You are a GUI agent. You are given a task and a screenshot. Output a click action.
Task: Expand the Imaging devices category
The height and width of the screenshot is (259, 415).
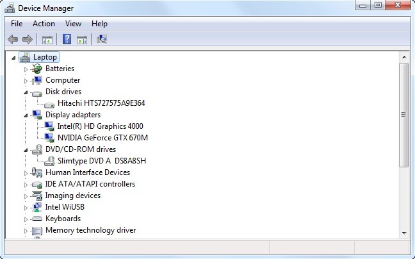pos(26,196)
